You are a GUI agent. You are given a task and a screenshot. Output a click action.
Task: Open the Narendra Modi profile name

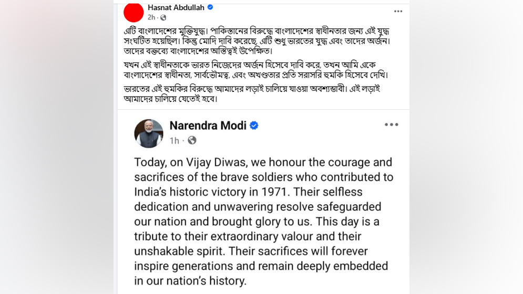[x=208, y=125]
